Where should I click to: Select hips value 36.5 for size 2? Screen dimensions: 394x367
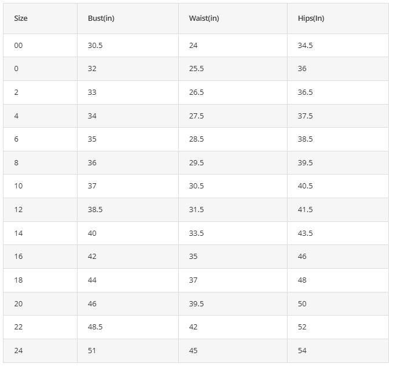coord(305,92)
